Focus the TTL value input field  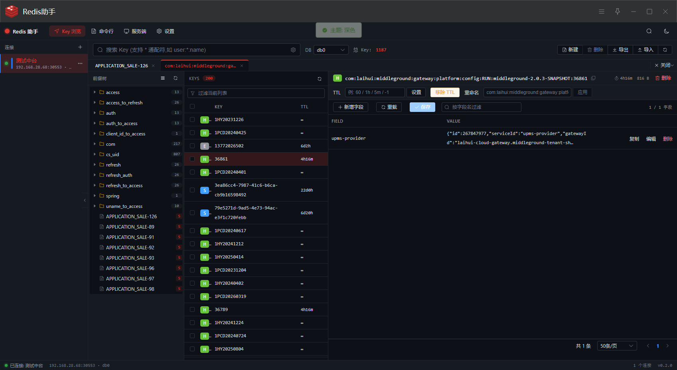point(375,92)
